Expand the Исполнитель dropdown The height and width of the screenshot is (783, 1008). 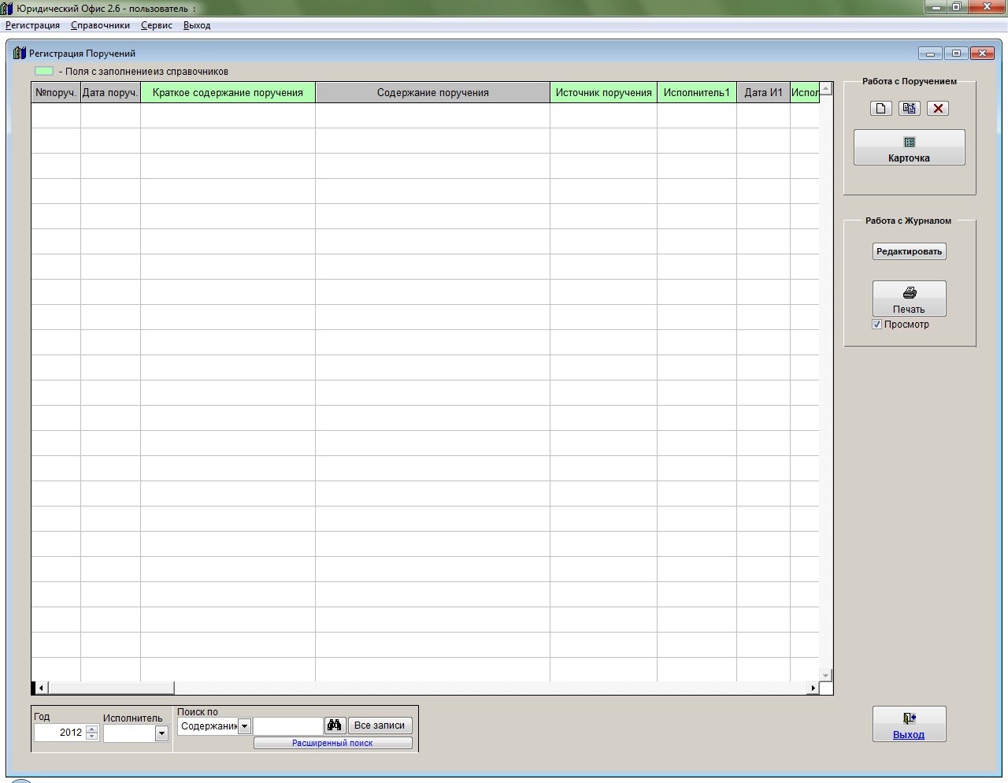161,733
